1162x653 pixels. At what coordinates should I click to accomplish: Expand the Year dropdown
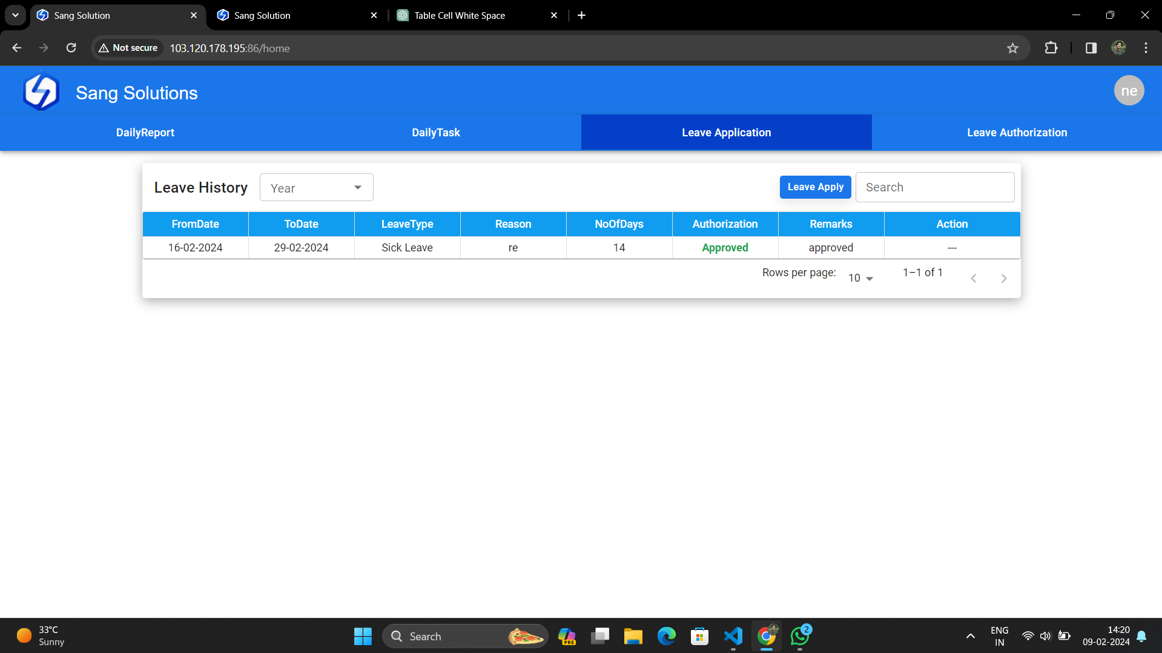[316, 188]
